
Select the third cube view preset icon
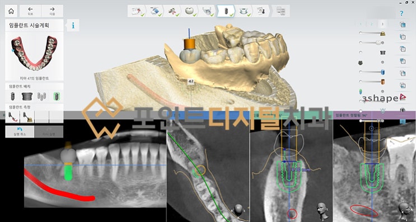click(403, 49)
